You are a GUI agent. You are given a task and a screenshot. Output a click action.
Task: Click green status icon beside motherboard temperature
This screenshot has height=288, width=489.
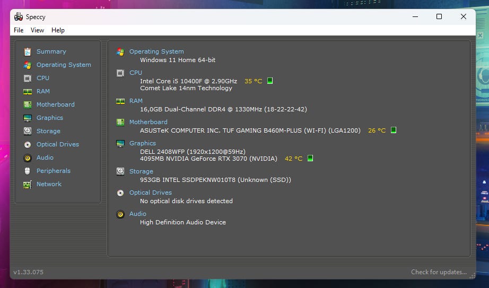394,130
